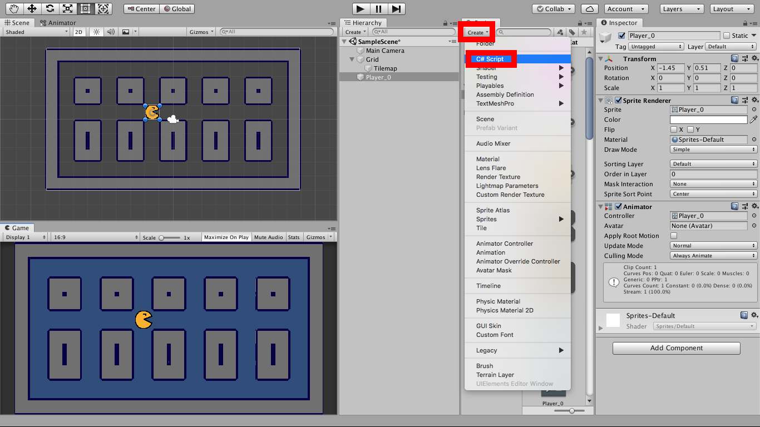Toggle Mute Audio in Game view
760x427 pixels.
tap(269, 237)
